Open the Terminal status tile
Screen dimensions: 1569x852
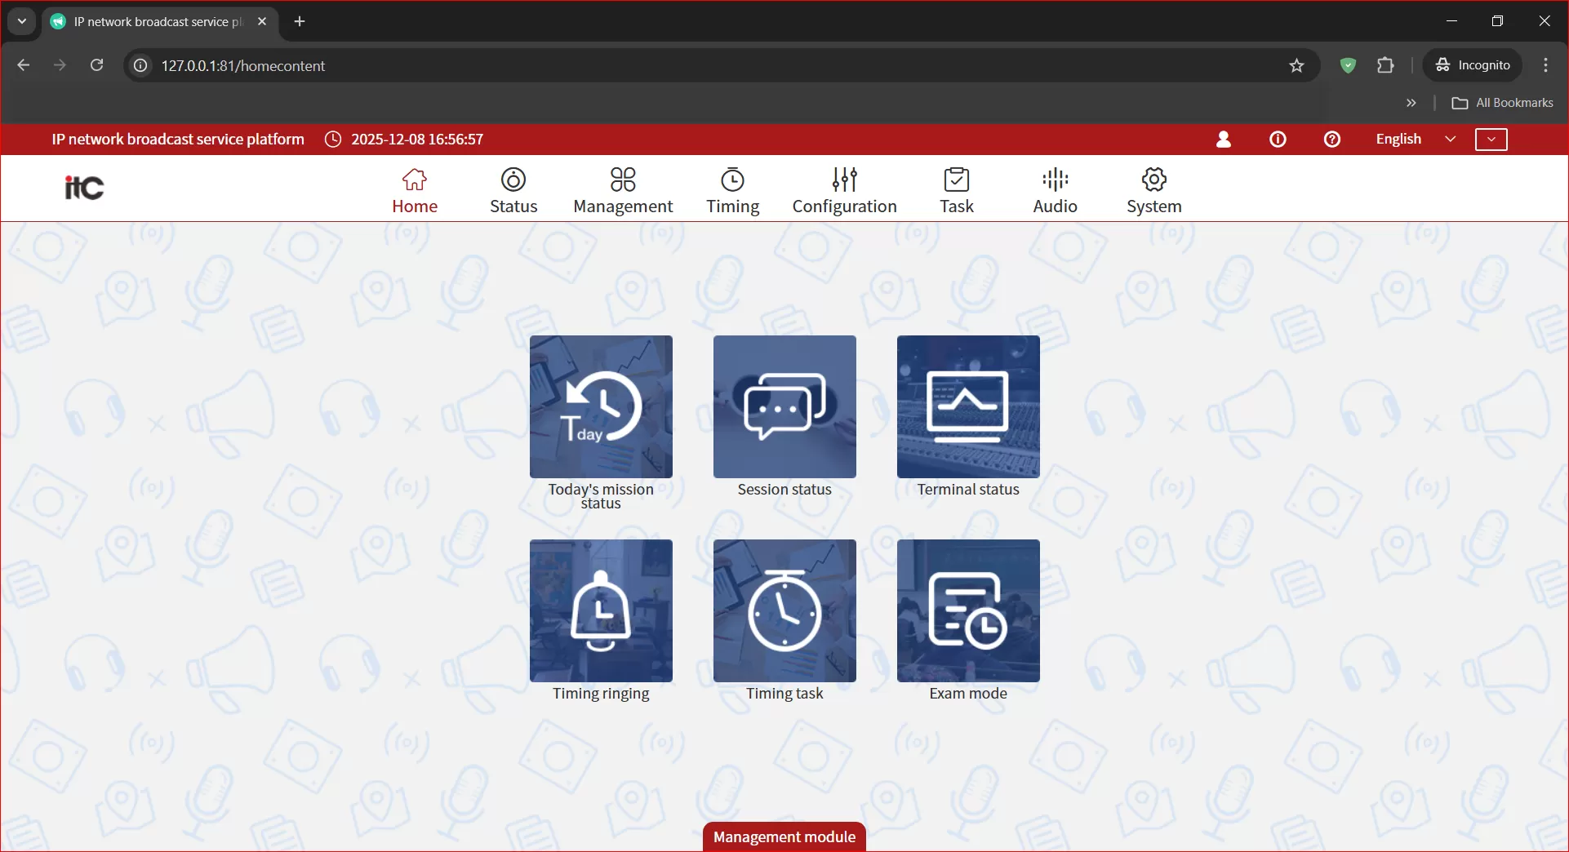968,406
